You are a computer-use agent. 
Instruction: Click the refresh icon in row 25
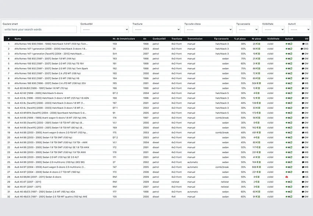[291, 162]
